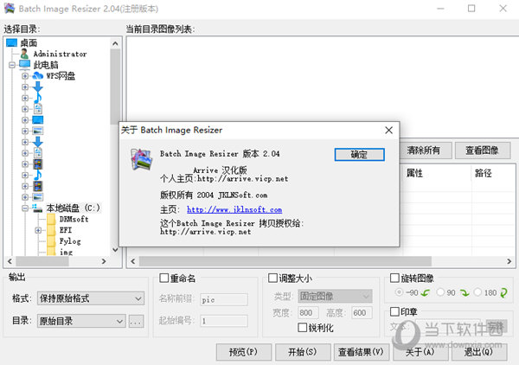Select the Administrator tree item label
The width and height of the screenshot is (519, 365).
click(x=60, y=54)
